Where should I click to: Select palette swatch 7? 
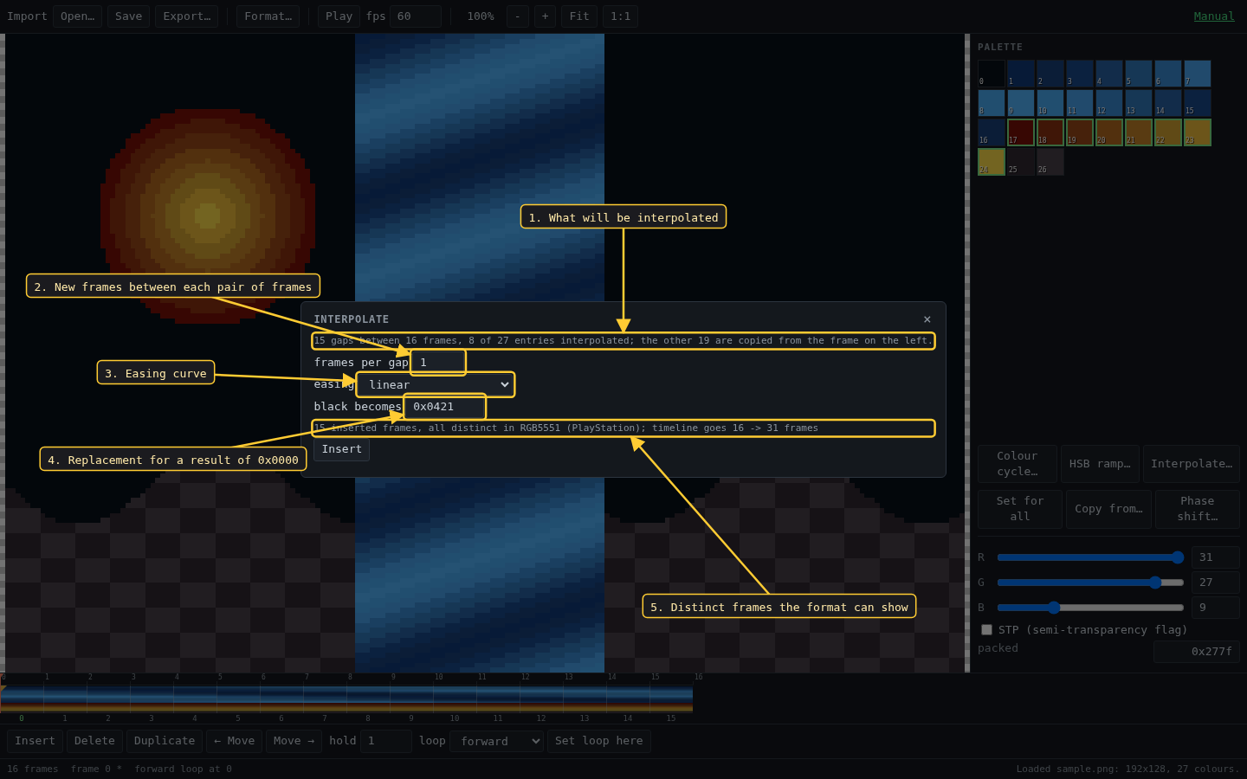click(1198, 74)
